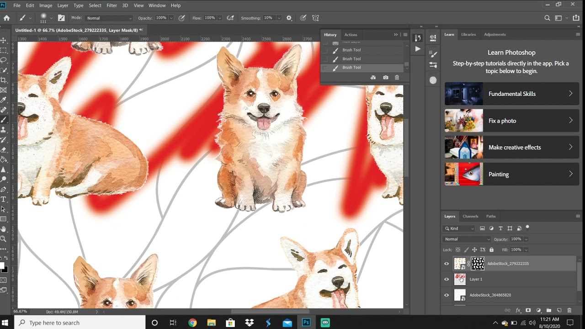Click the search icon at top right
Viewport: 585px width, 329px height.
(547, 18)
